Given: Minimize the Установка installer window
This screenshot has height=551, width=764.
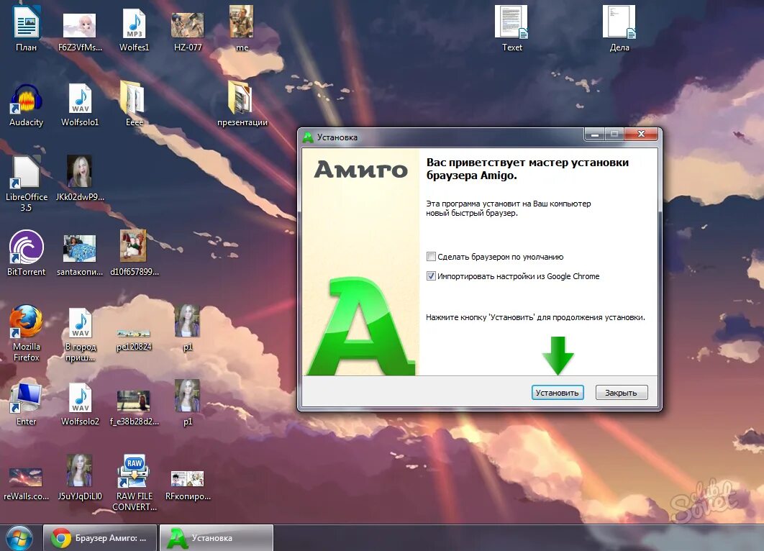Looking at the screenshot, I should coord(594,134).
